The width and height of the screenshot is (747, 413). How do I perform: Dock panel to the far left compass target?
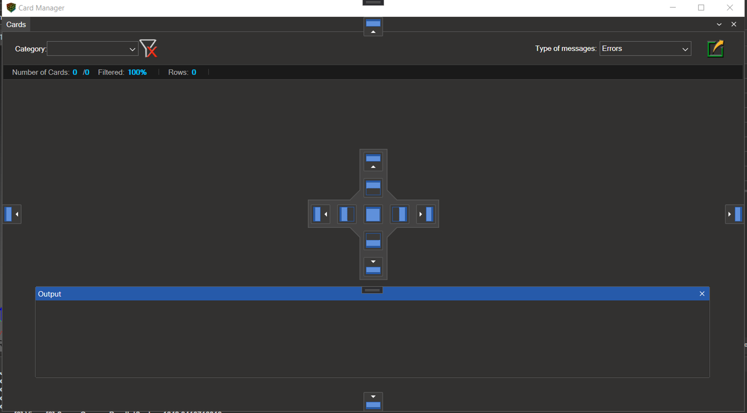(x=321, y=214)
